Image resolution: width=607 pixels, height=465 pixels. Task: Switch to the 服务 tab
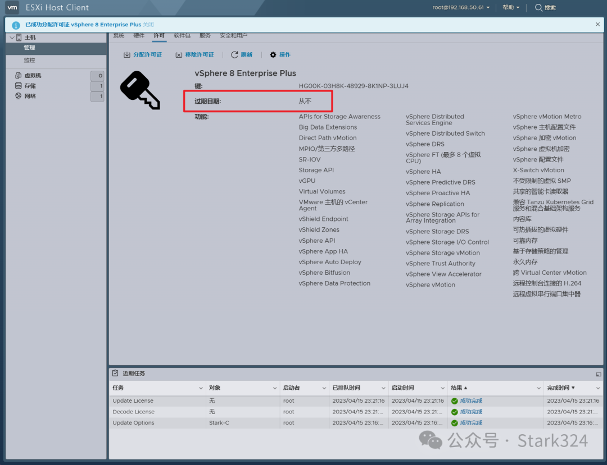coord(205,35)
